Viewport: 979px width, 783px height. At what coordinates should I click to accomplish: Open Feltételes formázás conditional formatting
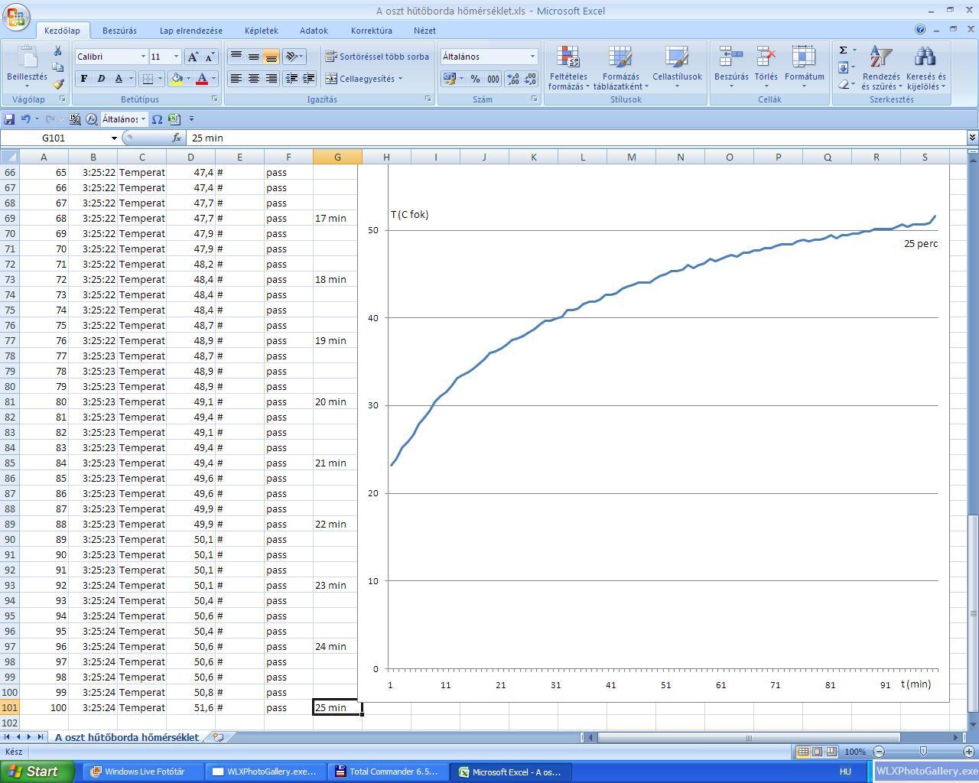click(x=568, y=67)
